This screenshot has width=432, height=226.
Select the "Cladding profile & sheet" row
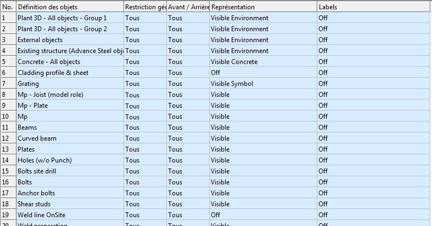click(x=53, y=73)
